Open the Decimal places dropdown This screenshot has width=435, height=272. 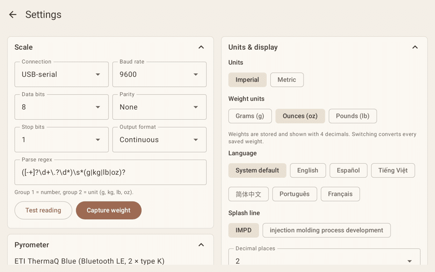324,258
